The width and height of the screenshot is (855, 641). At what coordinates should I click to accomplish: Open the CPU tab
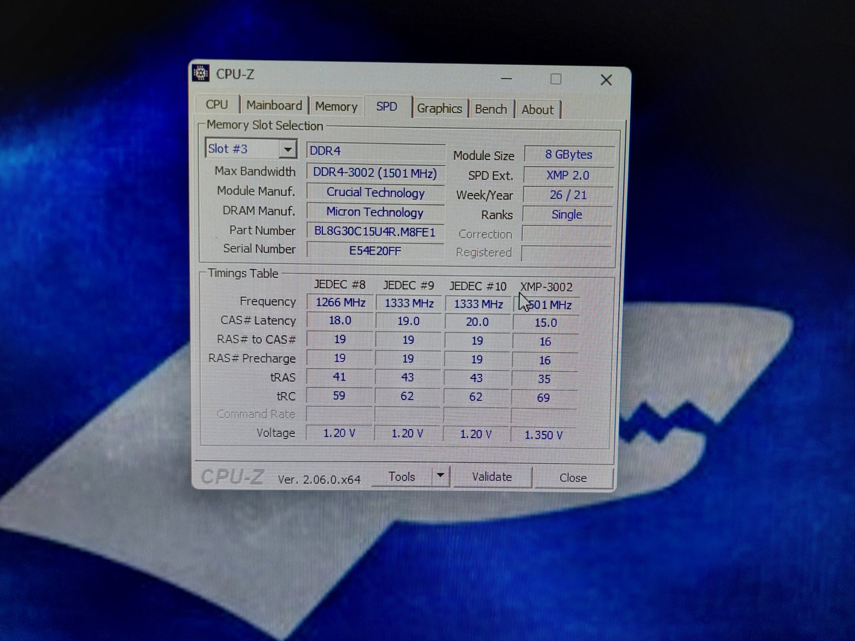click(217, 104)
